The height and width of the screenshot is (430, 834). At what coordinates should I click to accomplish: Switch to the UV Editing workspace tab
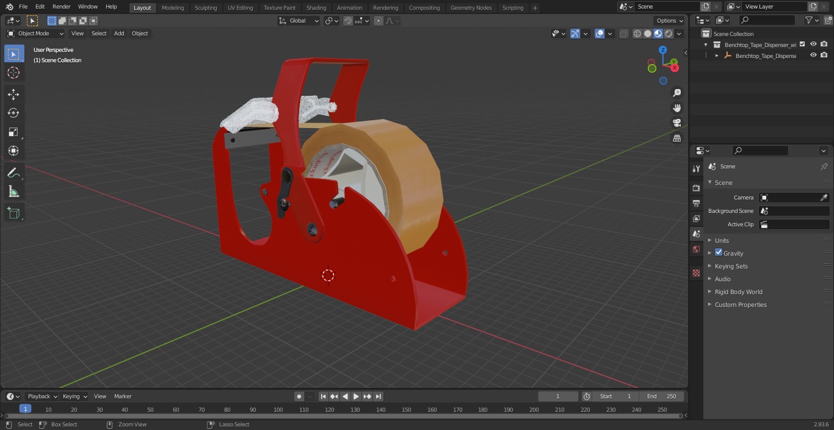[240, 8]
